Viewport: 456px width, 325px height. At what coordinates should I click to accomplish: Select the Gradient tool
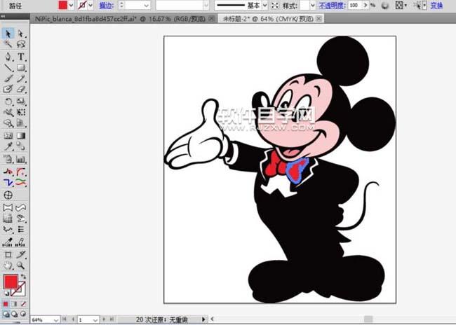20,135
